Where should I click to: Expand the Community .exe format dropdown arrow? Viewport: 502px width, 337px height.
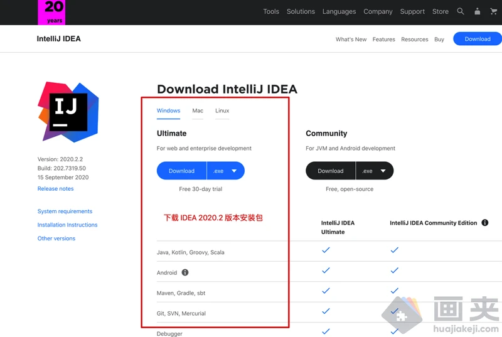[x=383, y=171]
